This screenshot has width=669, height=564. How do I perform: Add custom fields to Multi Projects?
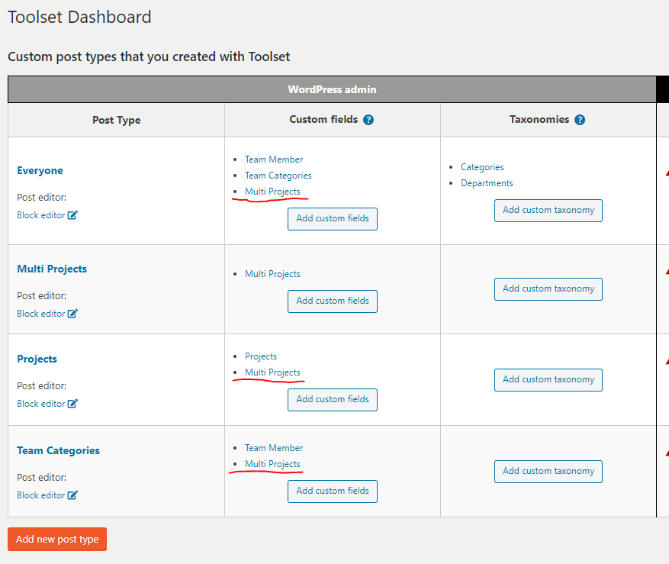(x=333, y=301)
